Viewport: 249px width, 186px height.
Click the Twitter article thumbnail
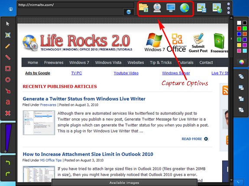(x=39, y=123)
